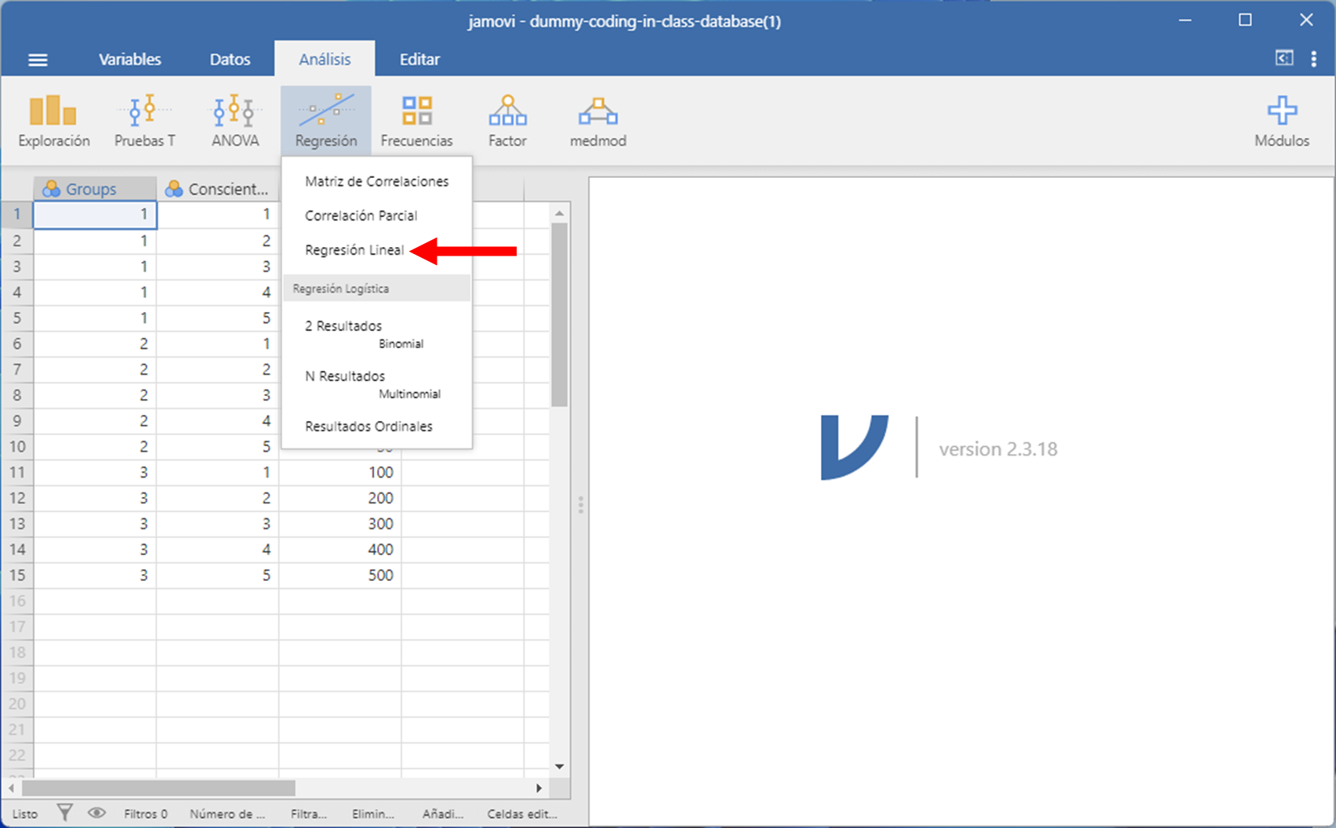Open the Frecuencias analysis menu

[x=416, y=121]
